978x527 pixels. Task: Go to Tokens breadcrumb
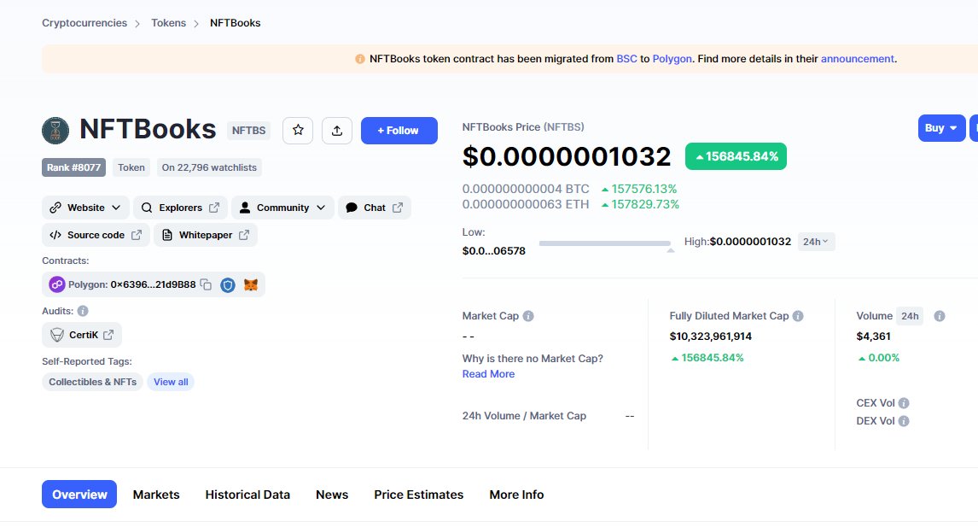168,23
